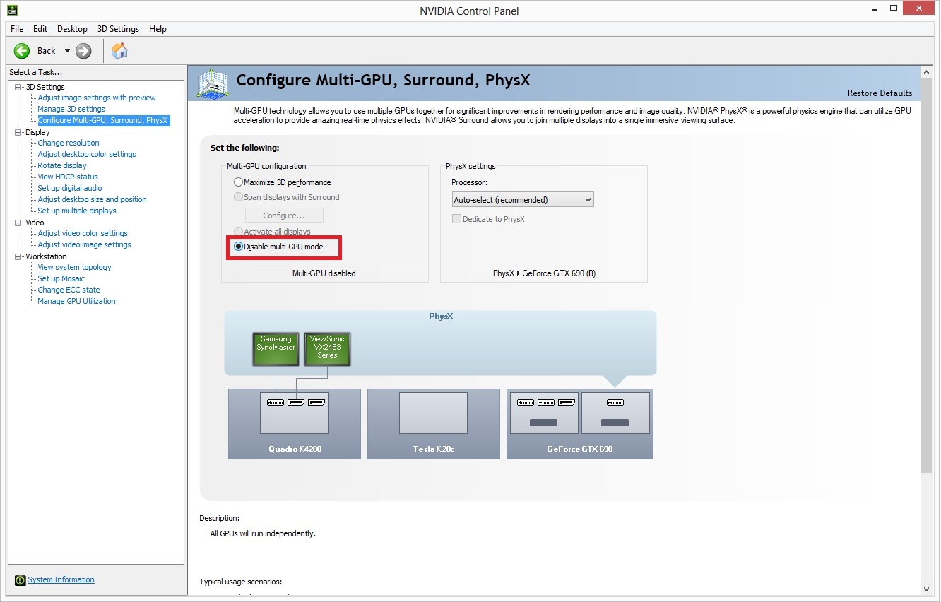Click the scrollbar up arrow
This screenshot has height=602, width=941.
coord(927,71)
